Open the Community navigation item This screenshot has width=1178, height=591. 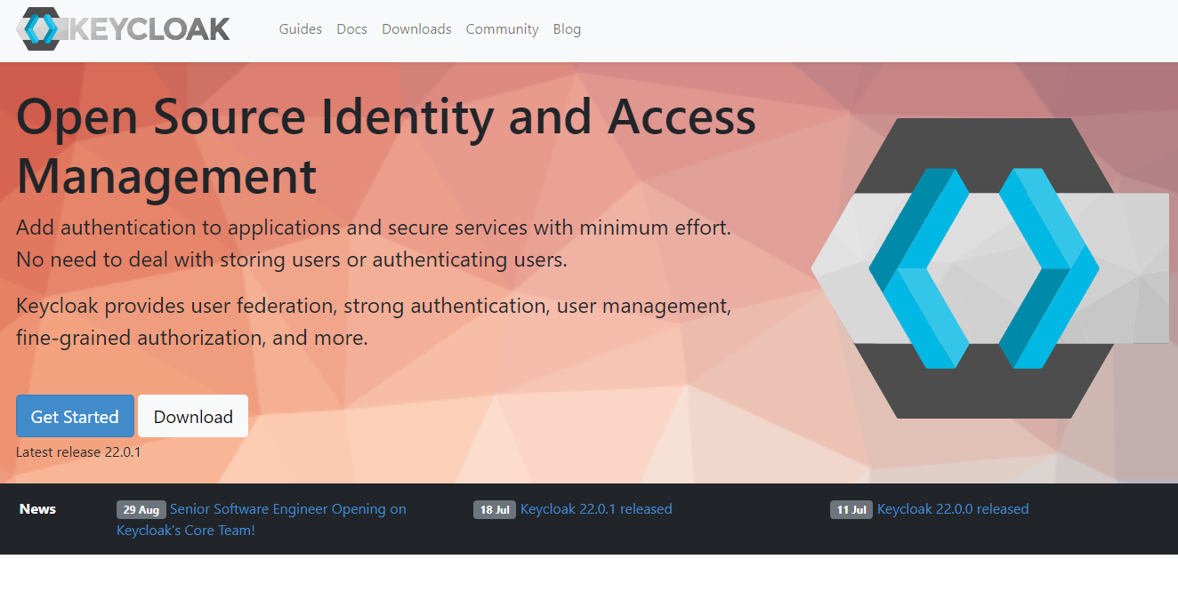(502, 29)
